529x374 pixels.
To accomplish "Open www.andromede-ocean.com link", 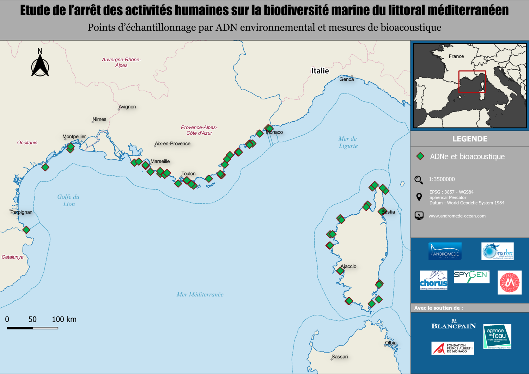I will pos(457,216).
